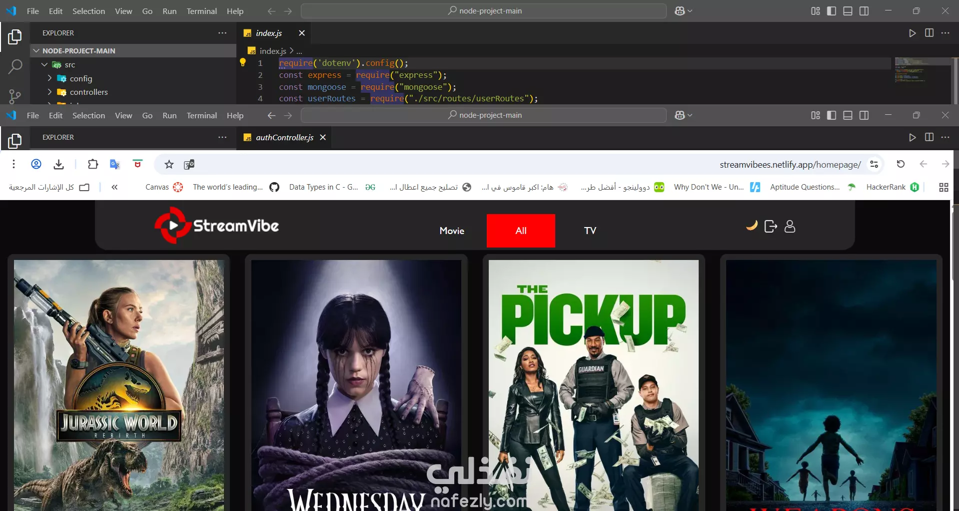Open Terminal menu in top VS Code window
959x511 pixels.
tap(202, 11)
